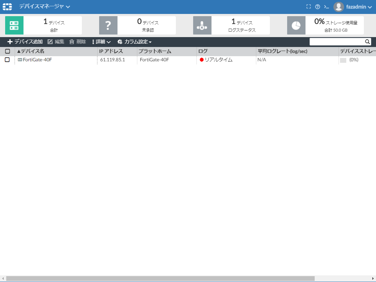Viewport: 376px width, 282px height.
Task: Toggle fullscreen mode icon in header
Action: click(x=309, y=7)
